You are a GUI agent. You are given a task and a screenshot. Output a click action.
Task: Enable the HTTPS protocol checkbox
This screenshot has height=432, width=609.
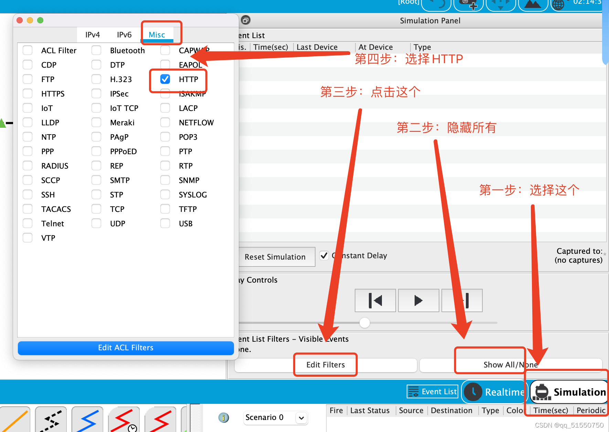(x=28, y=93)
